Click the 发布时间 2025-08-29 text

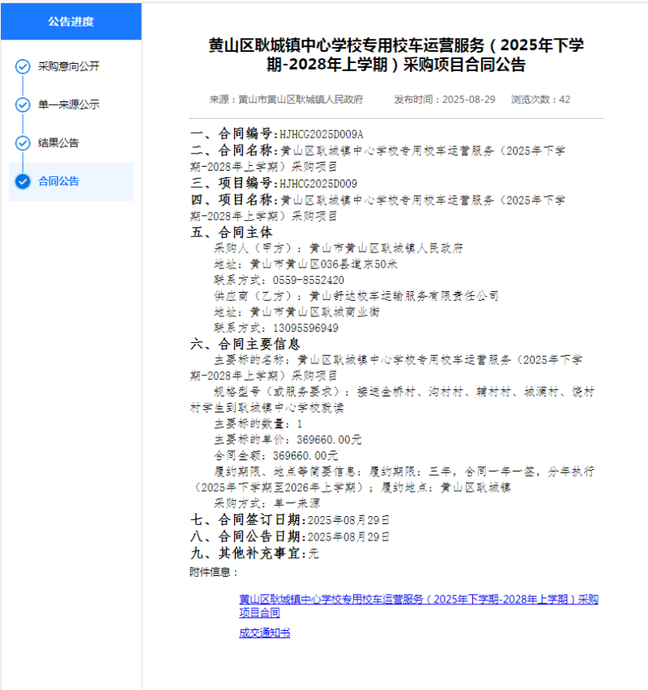[x=444, y=99]
